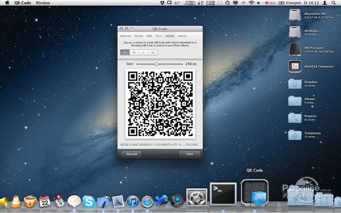Open Windows 7 drive on desktop
Screen dimensions: 341x213
[295, 32]
